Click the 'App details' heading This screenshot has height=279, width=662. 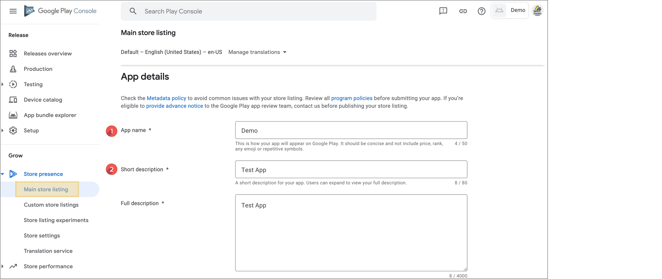pos(145,77)
